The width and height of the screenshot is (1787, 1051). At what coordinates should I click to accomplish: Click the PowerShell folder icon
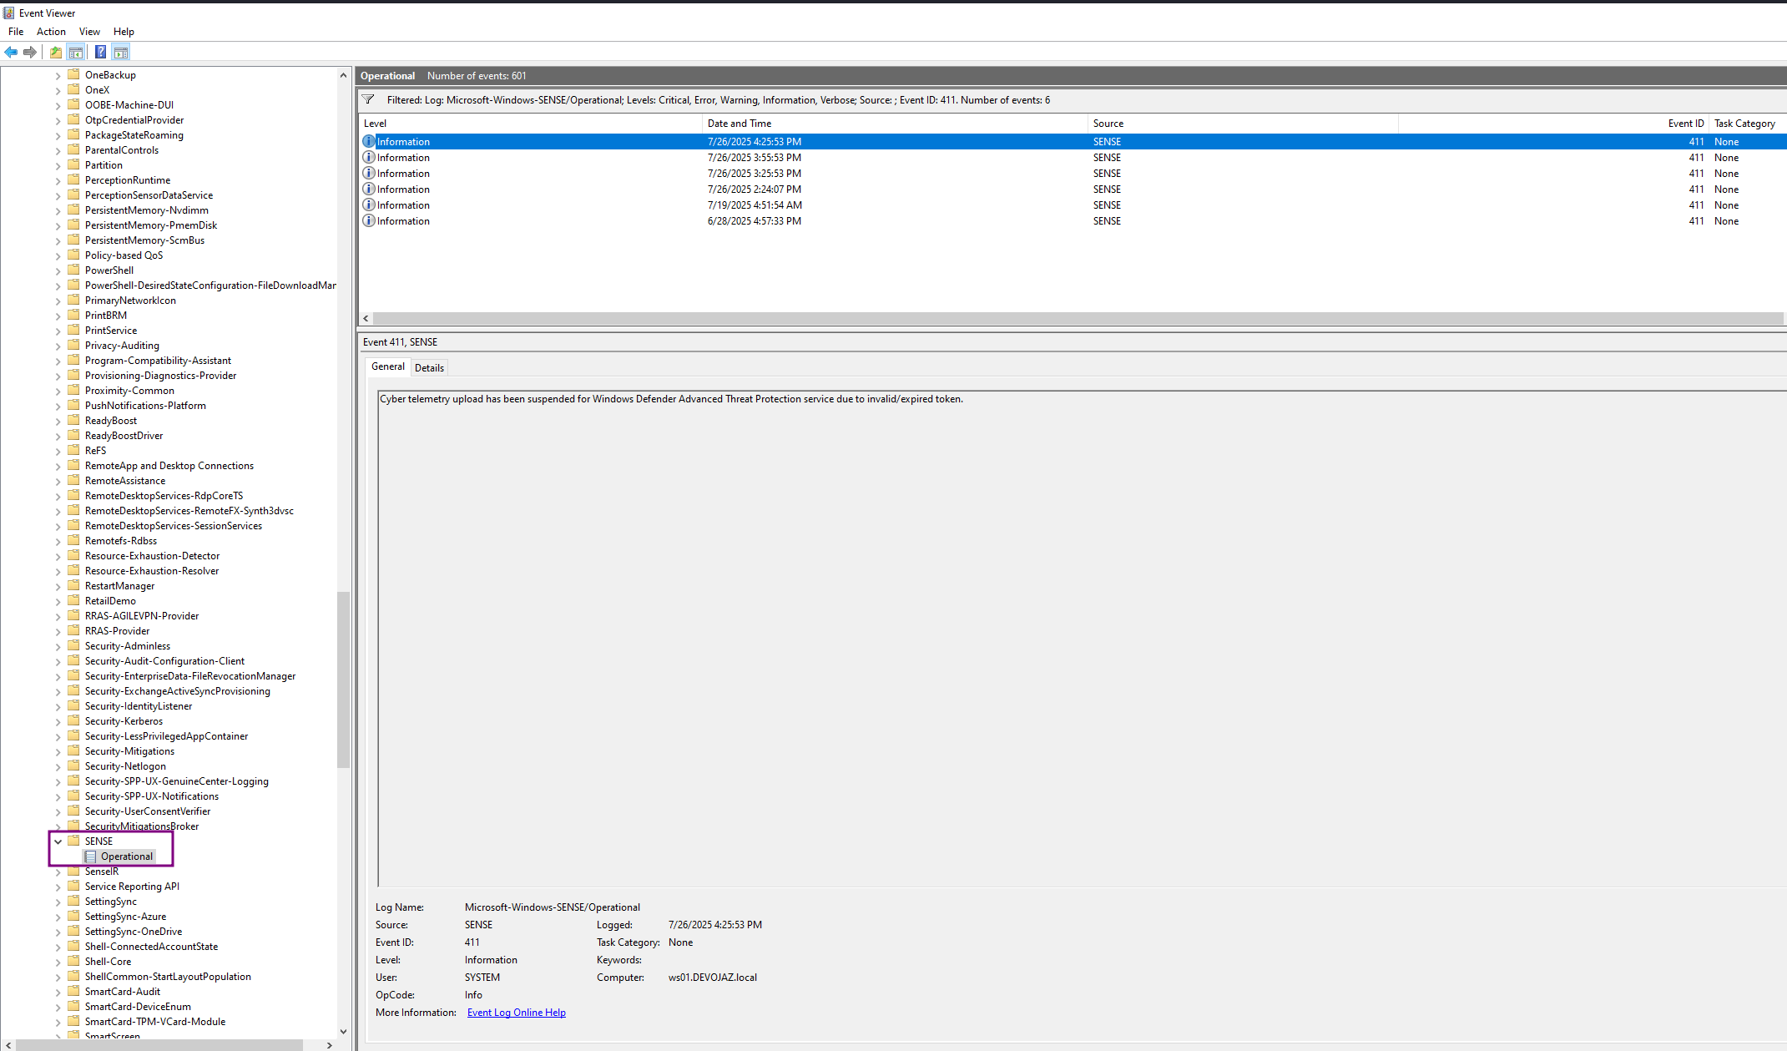74,270
